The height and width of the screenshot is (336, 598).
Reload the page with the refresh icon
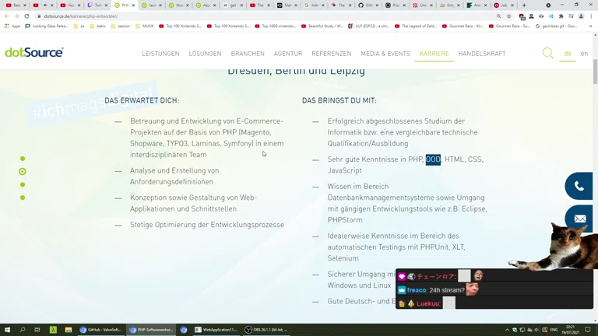click(26, 16)
